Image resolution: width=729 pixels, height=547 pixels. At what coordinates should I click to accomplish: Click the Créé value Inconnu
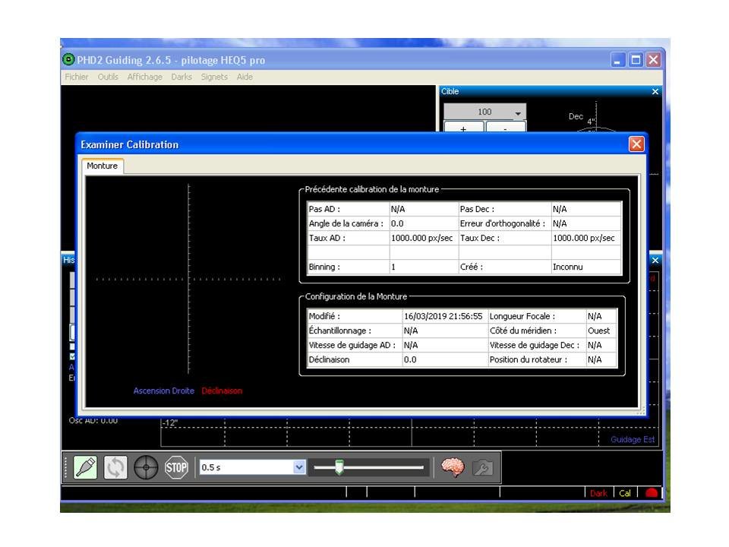[586, 267]
